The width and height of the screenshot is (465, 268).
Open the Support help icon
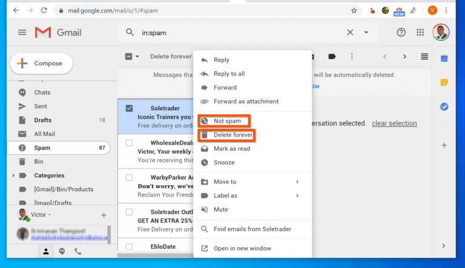click(x=401, y=32)
